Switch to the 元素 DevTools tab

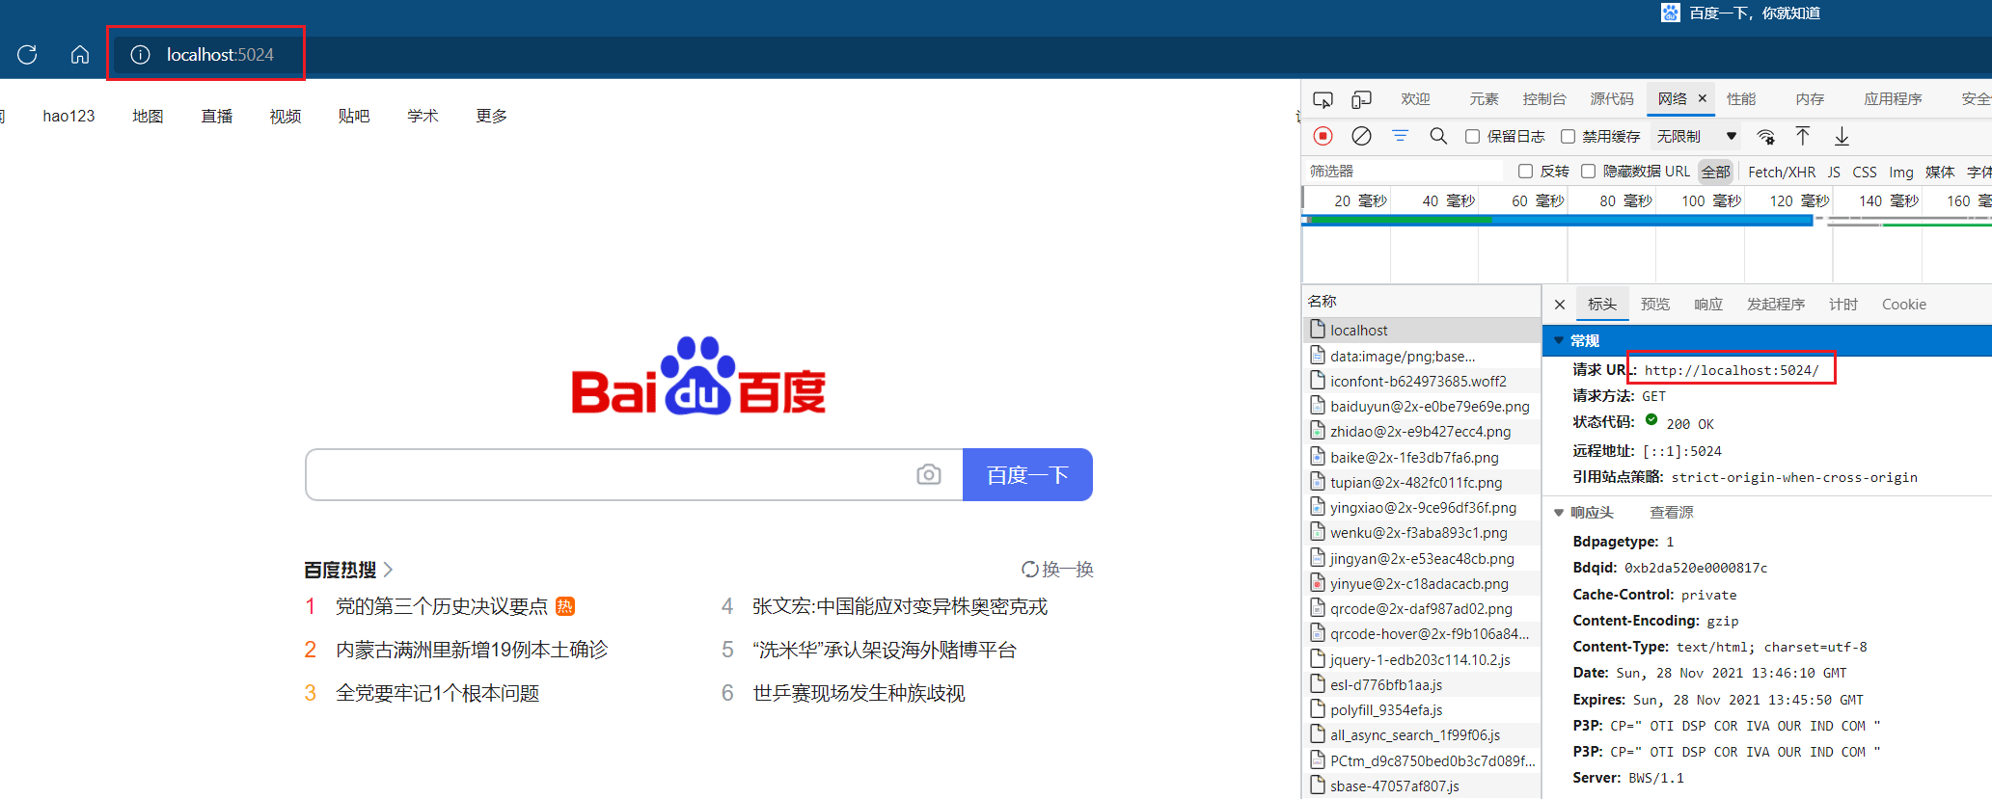[1484, 99]
